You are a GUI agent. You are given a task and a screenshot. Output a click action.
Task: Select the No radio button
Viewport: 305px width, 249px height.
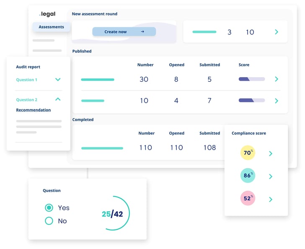49,221
